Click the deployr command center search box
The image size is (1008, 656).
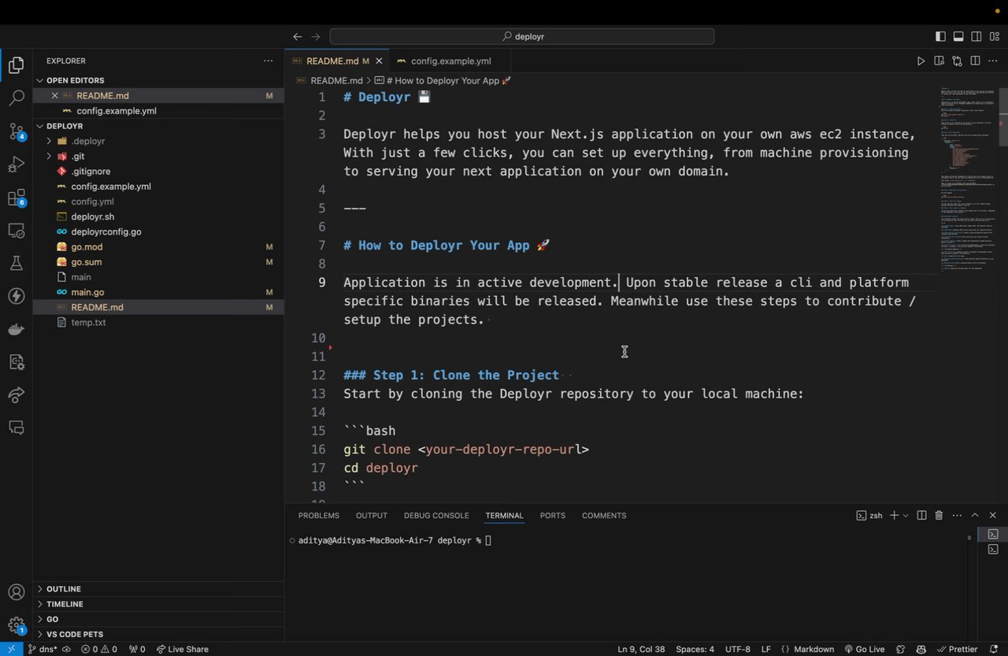click(x=522, y=36)
